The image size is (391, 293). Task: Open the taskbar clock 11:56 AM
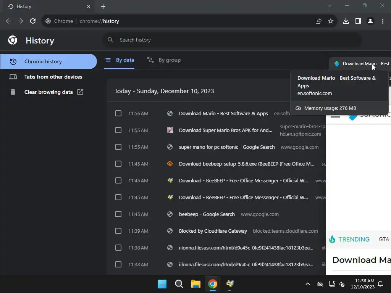363,284
